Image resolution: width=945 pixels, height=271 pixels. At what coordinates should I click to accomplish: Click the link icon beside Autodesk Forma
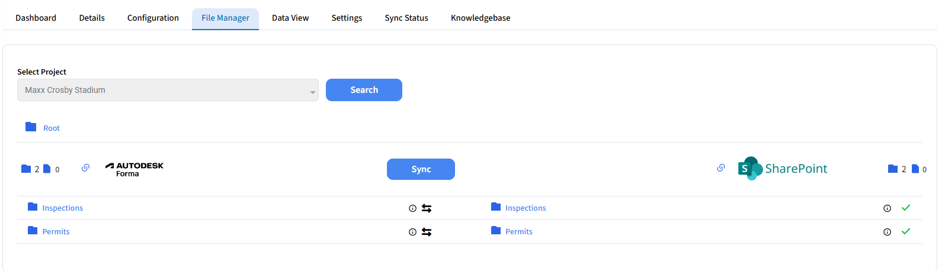click(85, 168)
